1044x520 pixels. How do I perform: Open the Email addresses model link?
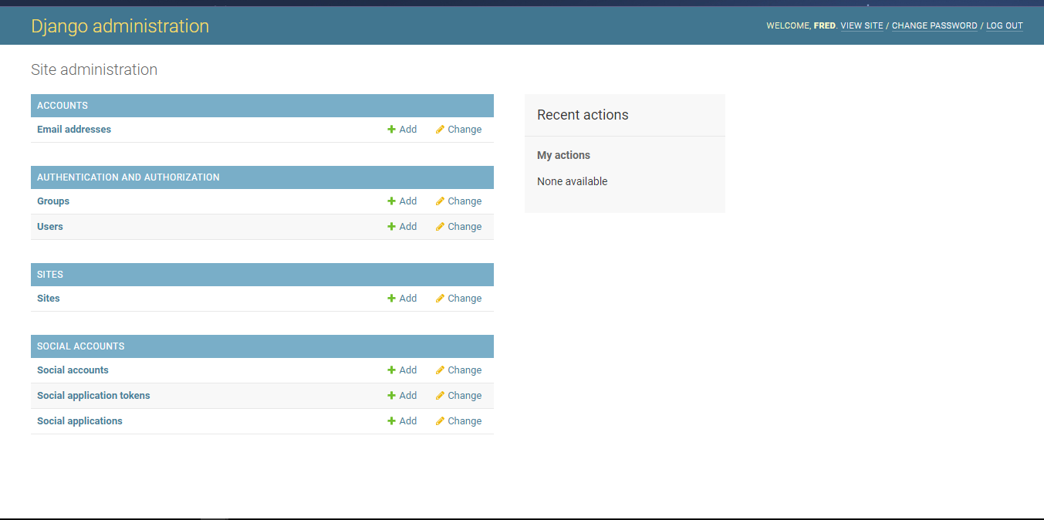pos(74,130)
